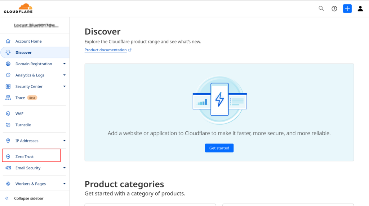The image size is (369, 206).
Task: Open Turnstile from the sidebar
Action: click(23, 125)
